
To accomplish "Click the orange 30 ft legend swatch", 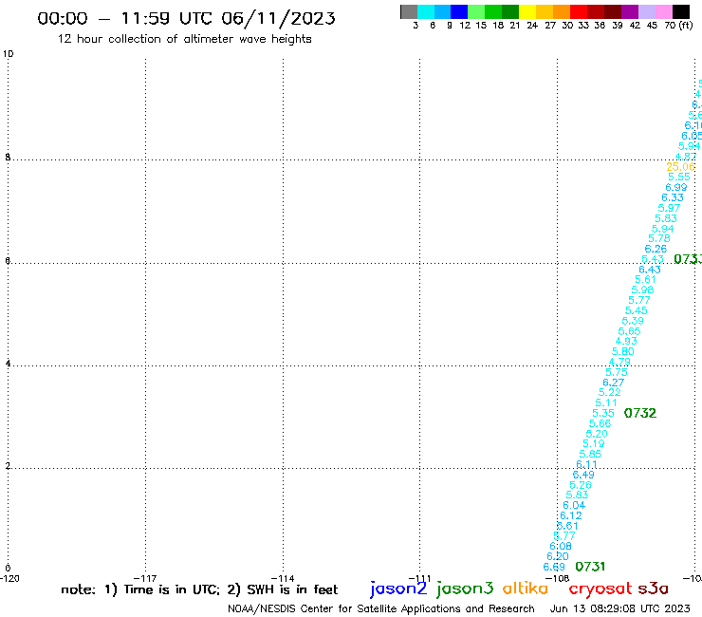I will [x=562, y=11].
